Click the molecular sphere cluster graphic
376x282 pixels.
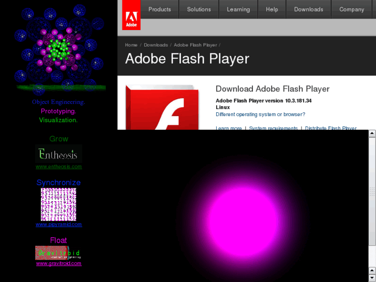pos(59,49)
